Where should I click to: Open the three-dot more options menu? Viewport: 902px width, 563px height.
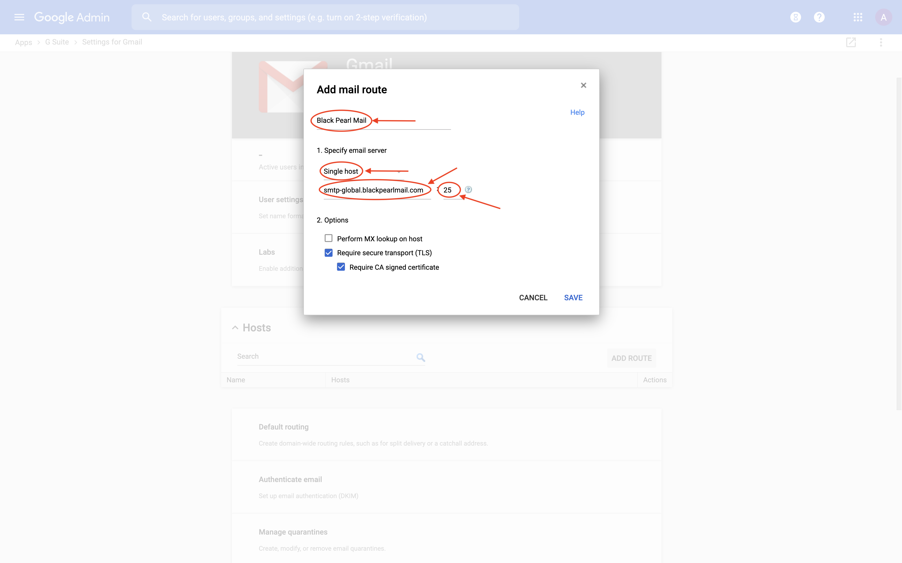(x=881, y=42)
